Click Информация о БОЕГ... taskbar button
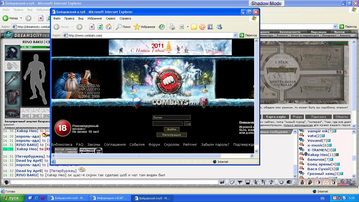Image resolution: width=359 pixels, height=202 pixels. click(110, 198)
